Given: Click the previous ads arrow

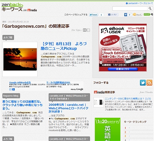Looking at the screenshot, I should coord(10,89).
